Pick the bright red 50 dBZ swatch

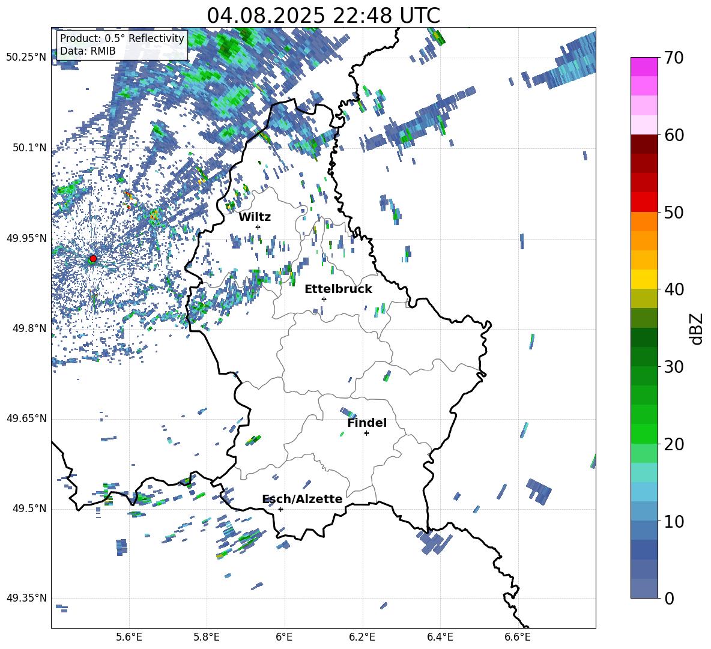coord(644,202)
